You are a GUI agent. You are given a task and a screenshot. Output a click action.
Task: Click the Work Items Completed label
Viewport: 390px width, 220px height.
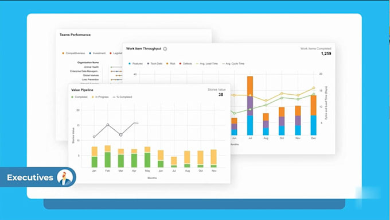[315, 49]
